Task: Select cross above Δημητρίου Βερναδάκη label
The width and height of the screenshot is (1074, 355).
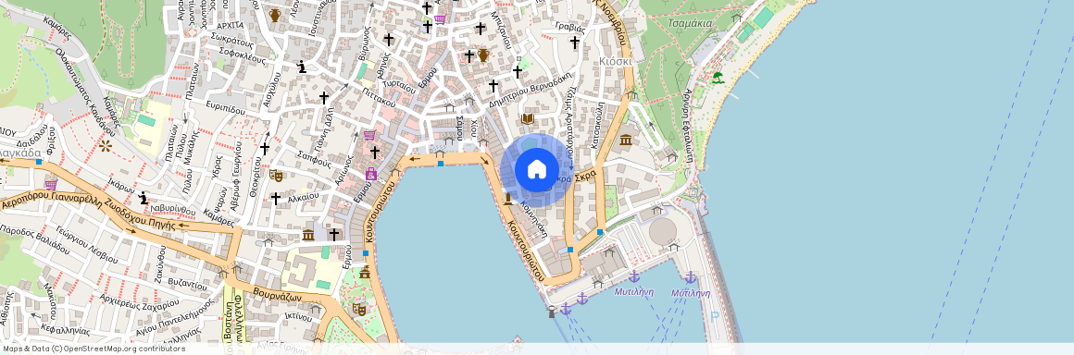Action: pyautogui.click(x=493, y=85)
